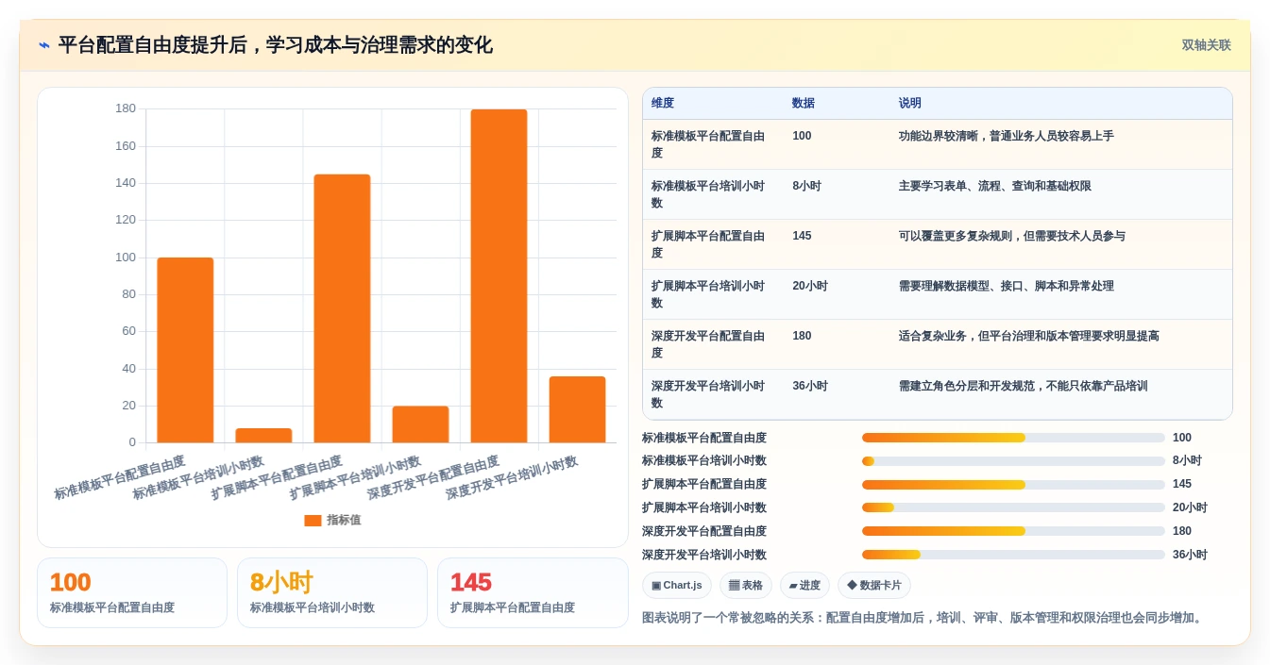Click the table value 36小时
Image resolution: width=1270 pixels, height=665 pixels.
click(x=810, y=386)
